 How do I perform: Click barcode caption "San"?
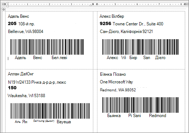point(146,58)
